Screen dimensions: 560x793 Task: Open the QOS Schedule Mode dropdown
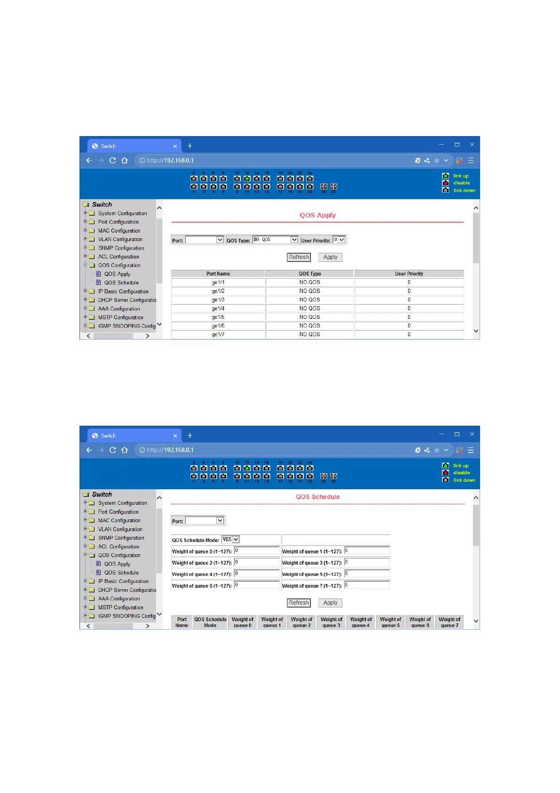click(230, 540)
